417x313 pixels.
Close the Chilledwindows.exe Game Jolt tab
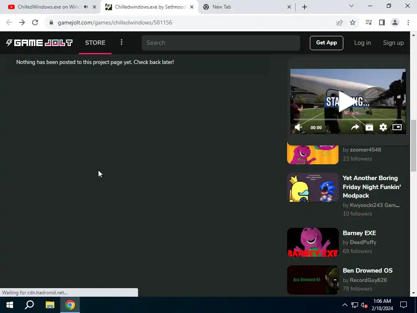click(x=192, y=7)
